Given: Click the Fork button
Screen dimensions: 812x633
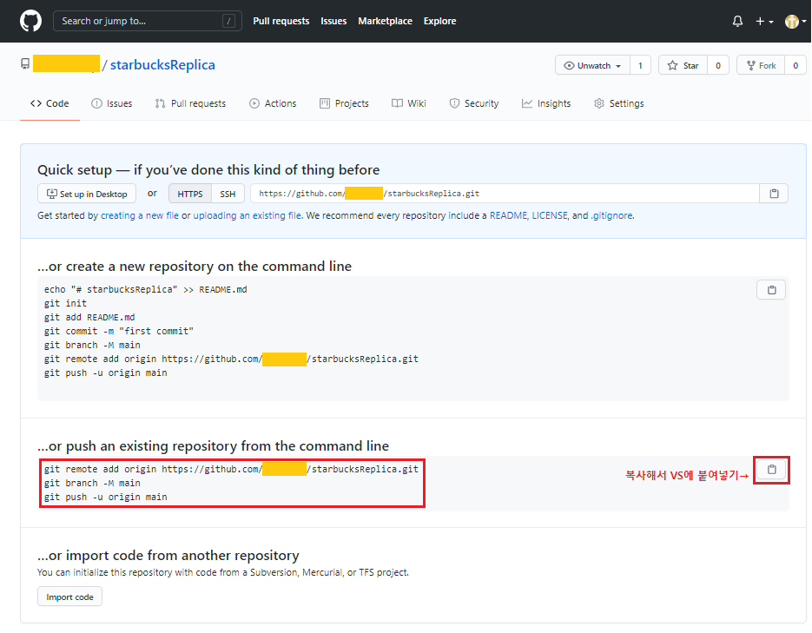Looking at the screenshot, I should [761, 65].
